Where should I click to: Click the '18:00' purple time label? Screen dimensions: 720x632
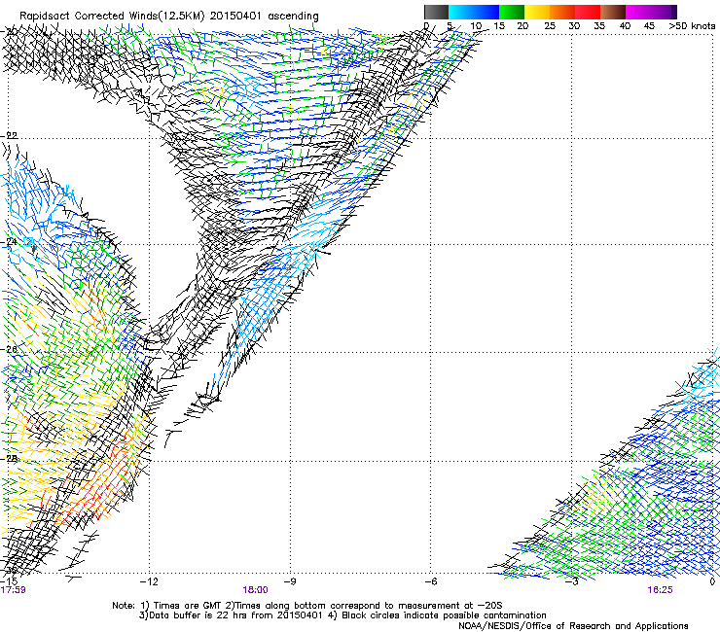255,590
